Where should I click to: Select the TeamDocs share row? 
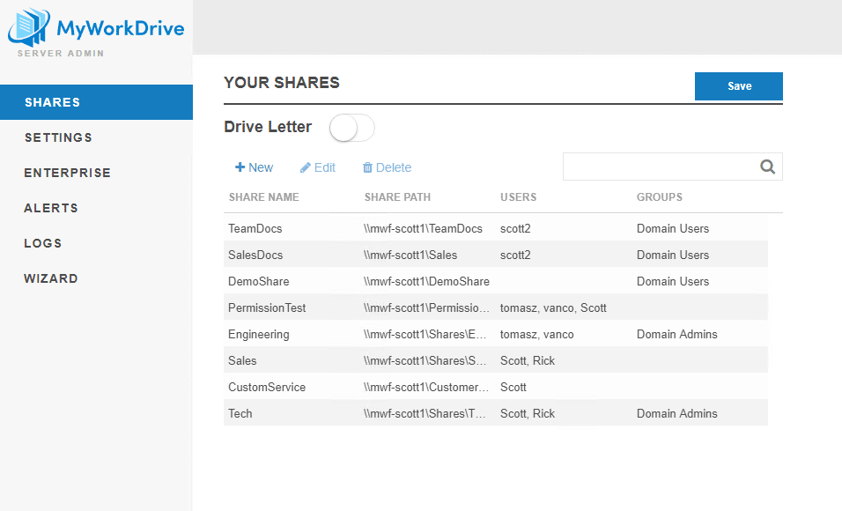tap(255, 228)
